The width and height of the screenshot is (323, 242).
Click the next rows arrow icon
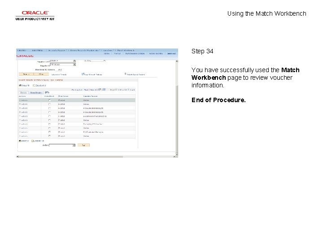pos(128,90)
